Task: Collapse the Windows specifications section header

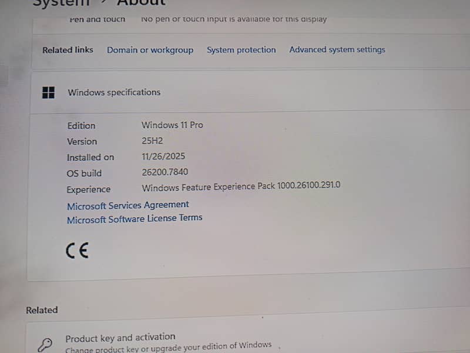Action: (x=250, y=92)
